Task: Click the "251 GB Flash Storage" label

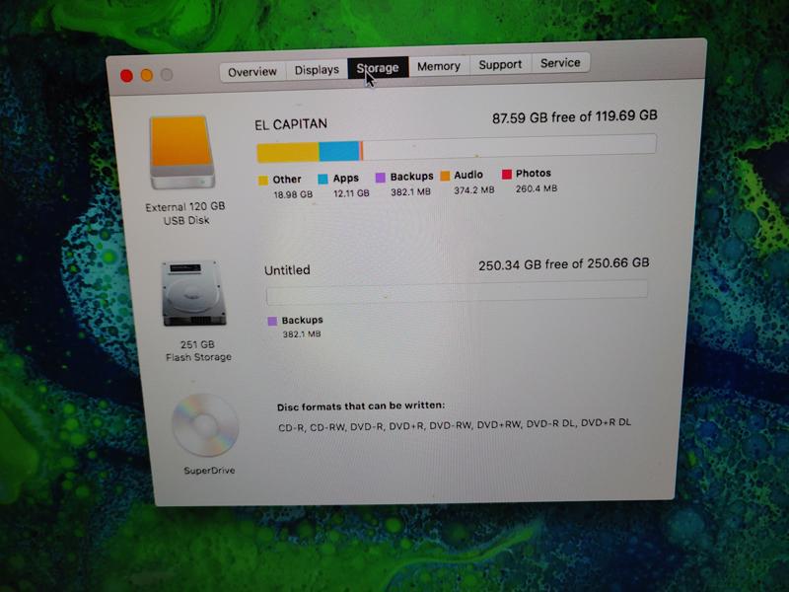Action: coord(198,351)
